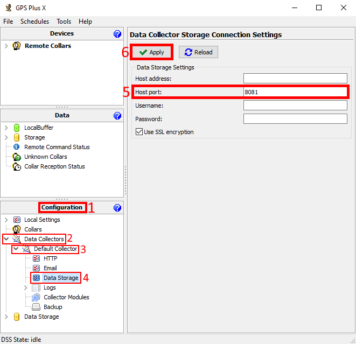
Task: Click the yellow Storage database icon in Data
Action: click(17, 137)
